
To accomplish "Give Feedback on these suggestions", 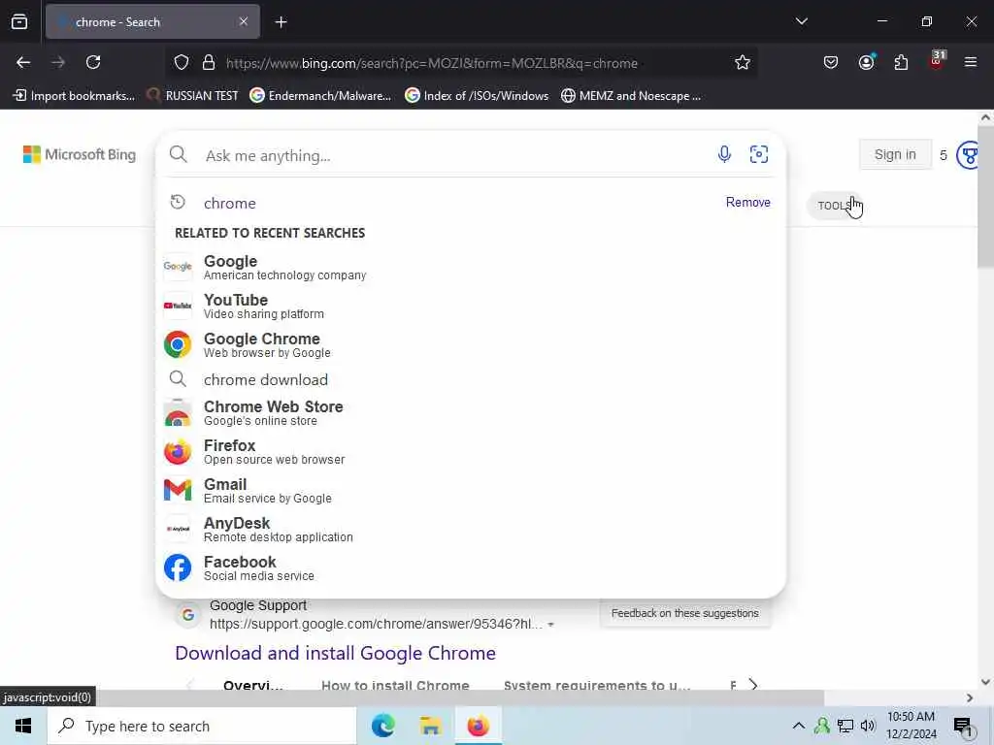I will 684,613.
